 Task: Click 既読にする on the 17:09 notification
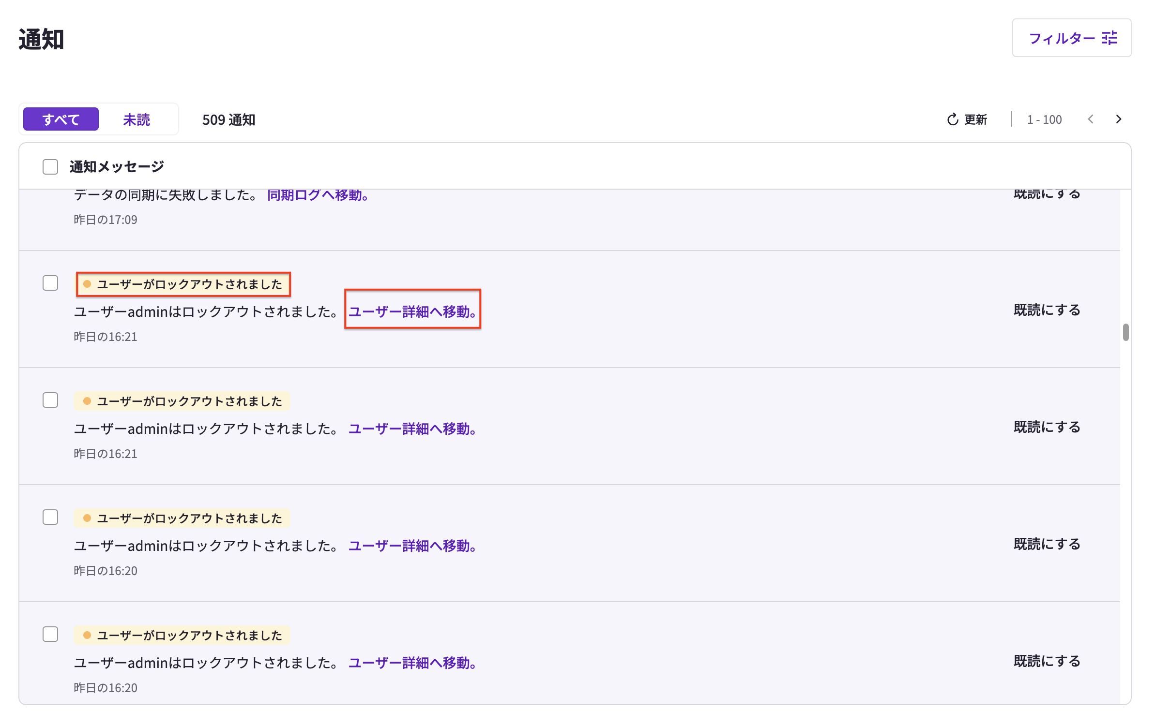(x=1047, y=193)
